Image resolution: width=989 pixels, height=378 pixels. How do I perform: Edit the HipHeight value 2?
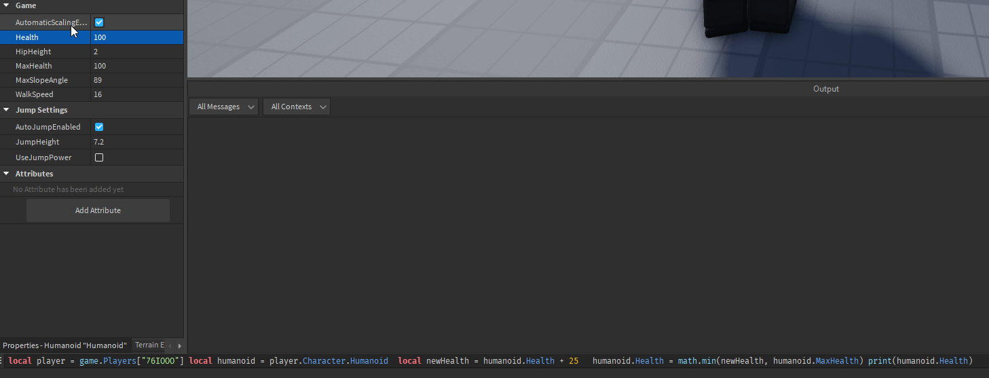(137, 52)
